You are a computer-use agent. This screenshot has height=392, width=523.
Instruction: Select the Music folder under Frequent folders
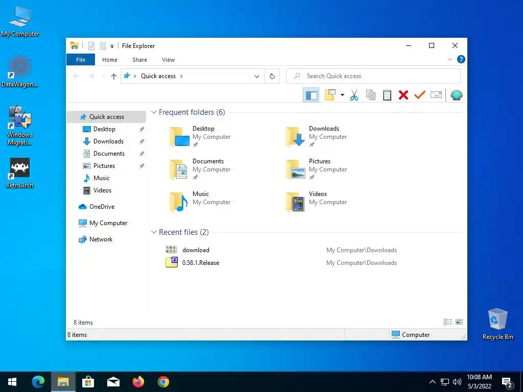[200, 202]
